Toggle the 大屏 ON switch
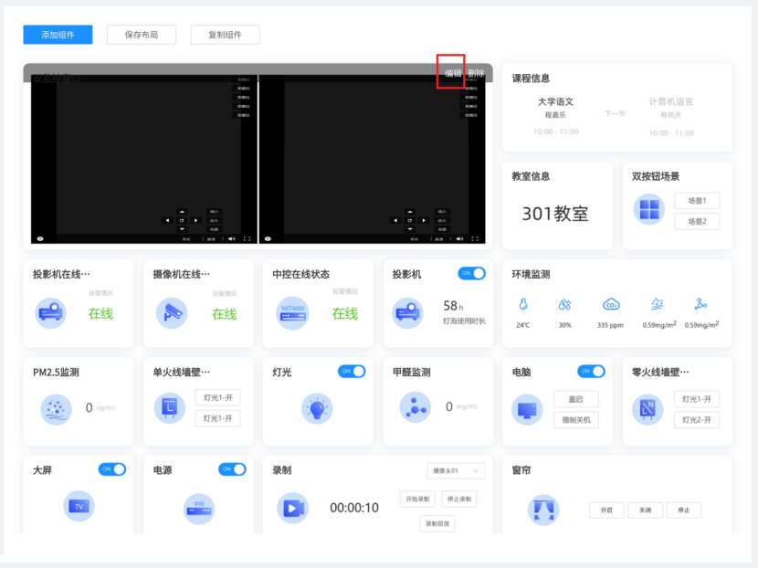 click(112, 469)
